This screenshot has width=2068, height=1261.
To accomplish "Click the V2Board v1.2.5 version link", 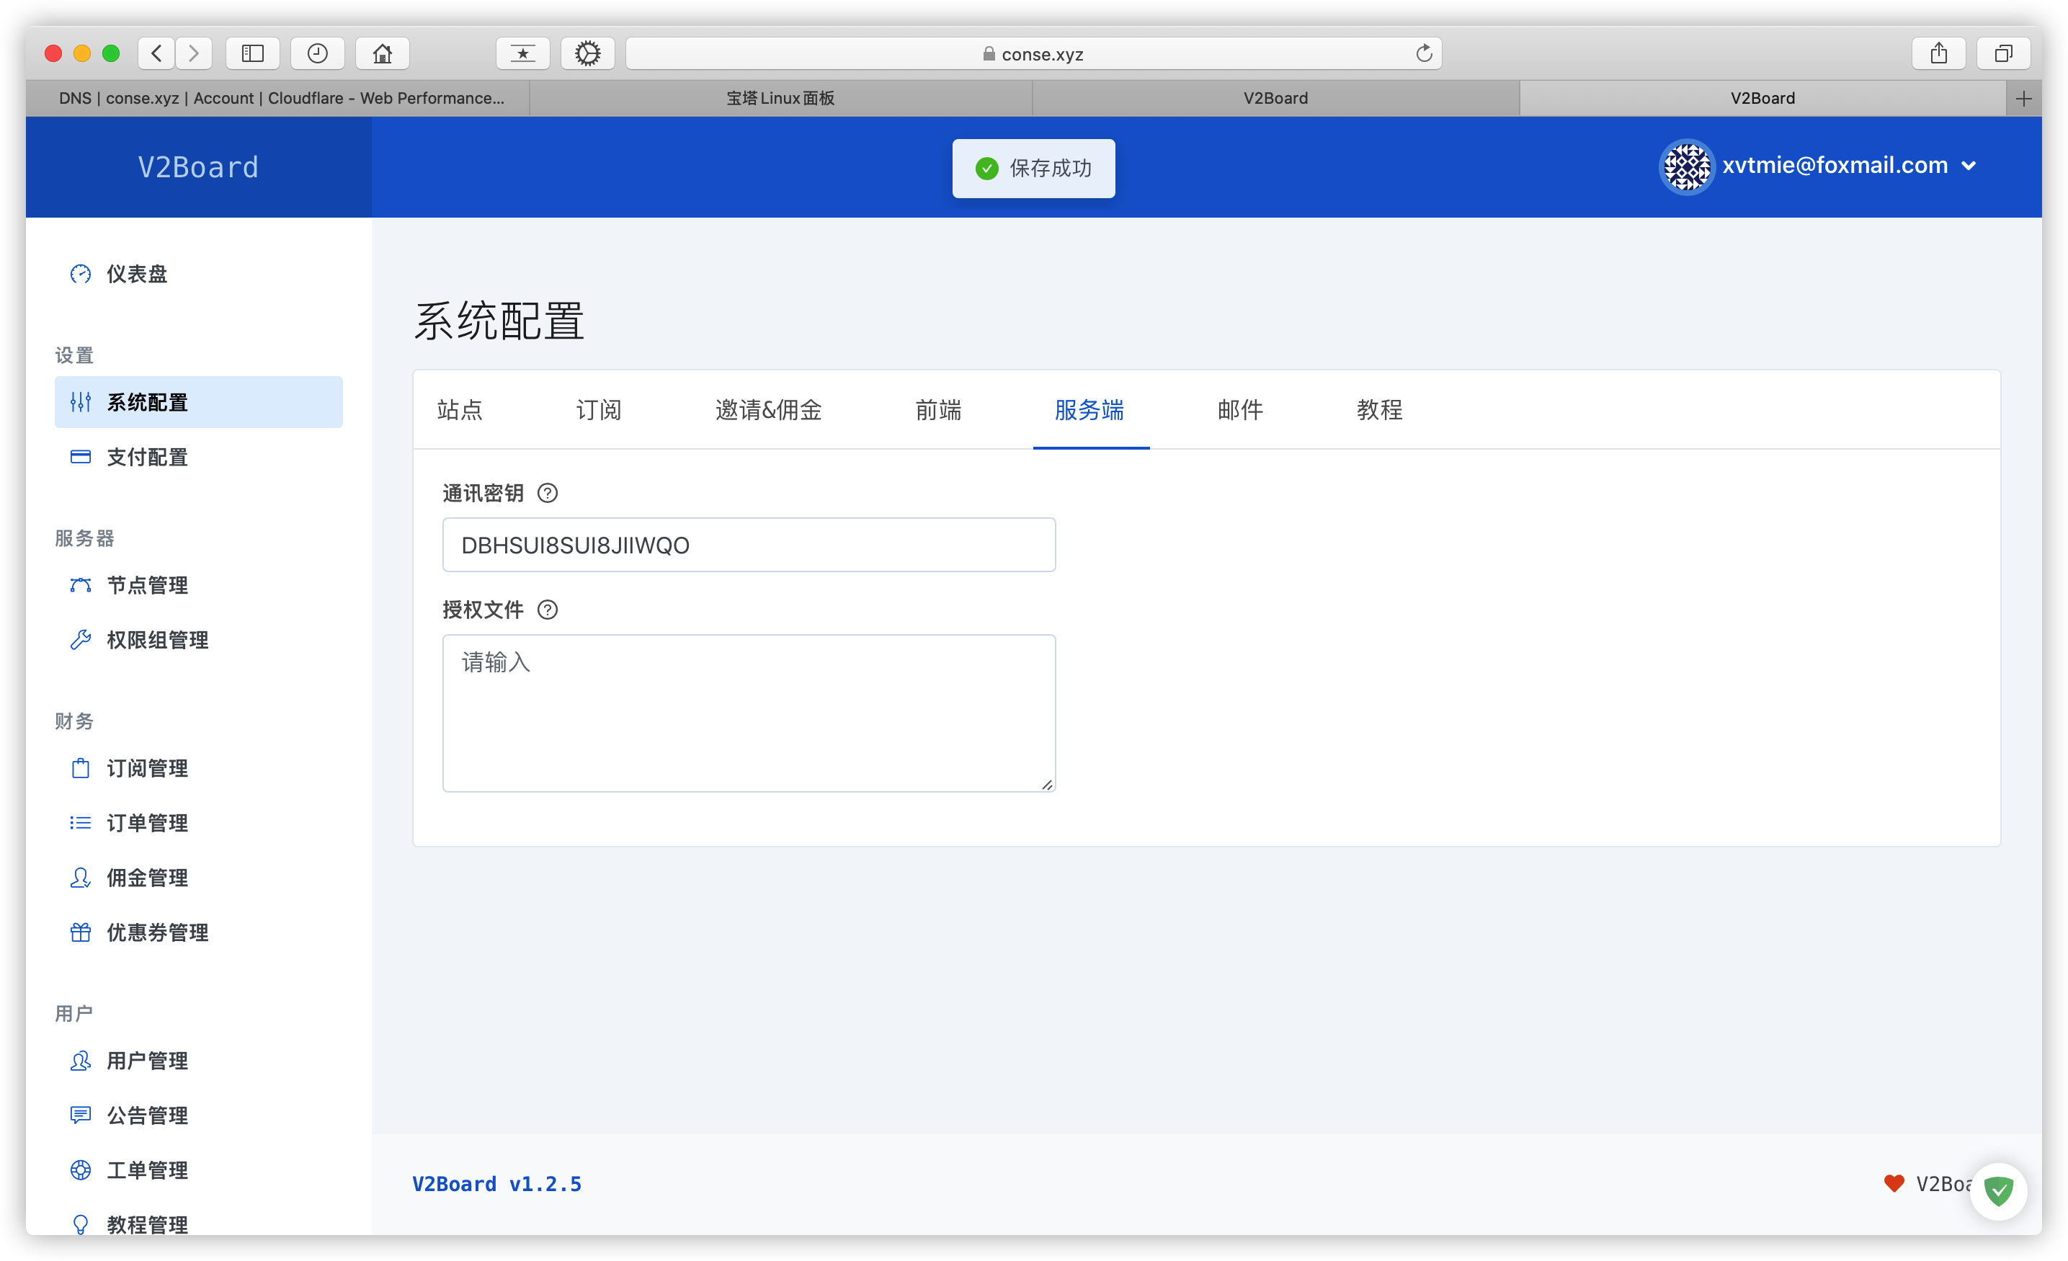I will click(x=497, y=1184).
